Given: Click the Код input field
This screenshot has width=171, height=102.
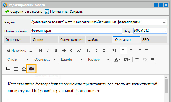Looking at the screenshot, I should pos(150,31).
